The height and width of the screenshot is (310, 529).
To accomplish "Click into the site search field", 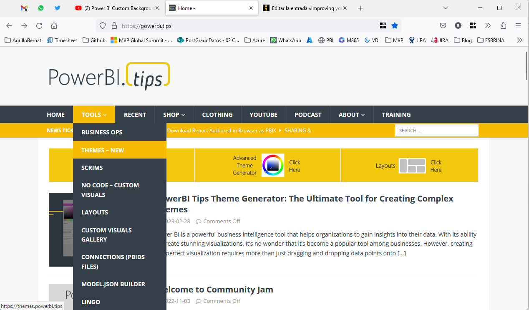I will click(436, 131).
